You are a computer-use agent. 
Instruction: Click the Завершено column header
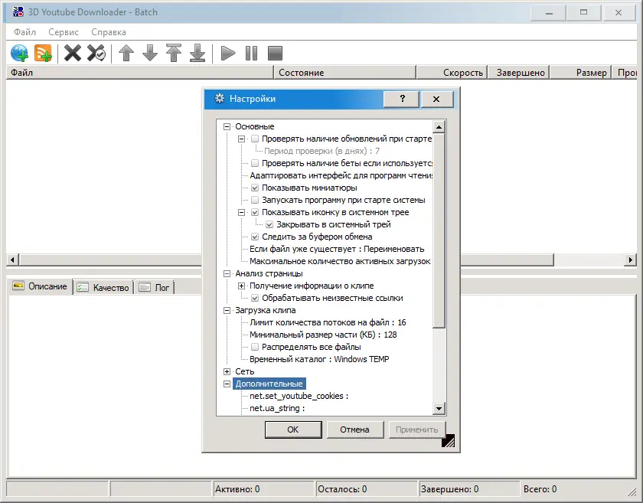click(x=519, y=73)
